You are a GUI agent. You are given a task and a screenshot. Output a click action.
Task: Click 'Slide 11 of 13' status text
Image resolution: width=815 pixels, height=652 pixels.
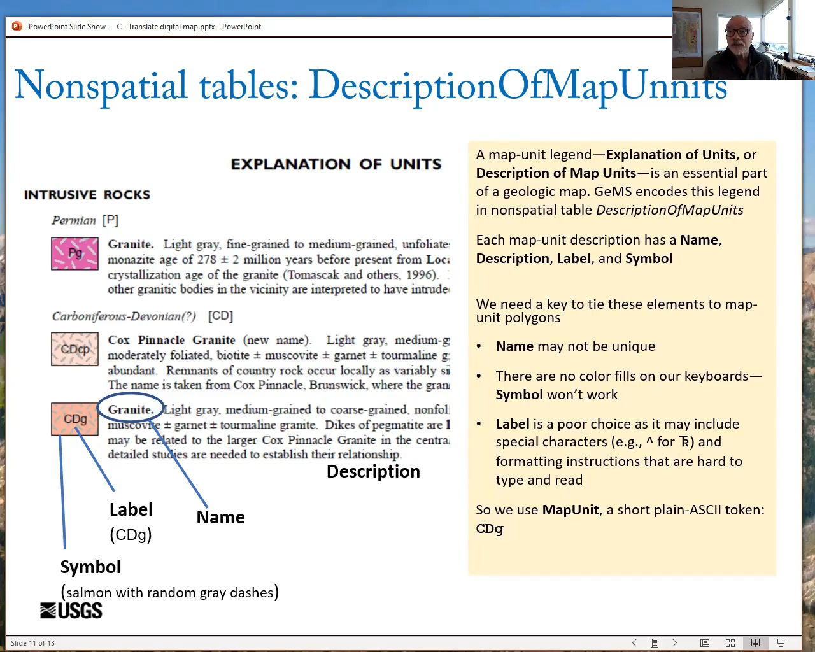[x=32, y=643]
